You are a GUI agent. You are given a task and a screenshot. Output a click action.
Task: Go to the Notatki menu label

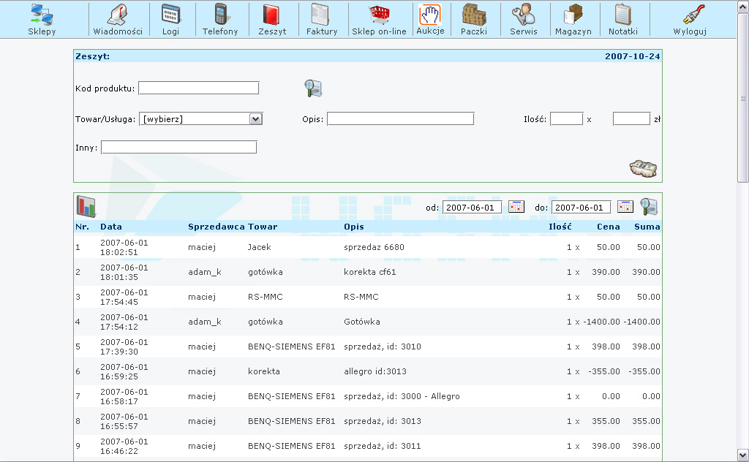click(x=623, y=31)
